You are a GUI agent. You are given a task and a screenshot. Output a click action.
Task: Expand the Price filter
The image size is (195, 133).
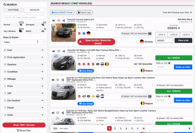(x=24, y=86)
